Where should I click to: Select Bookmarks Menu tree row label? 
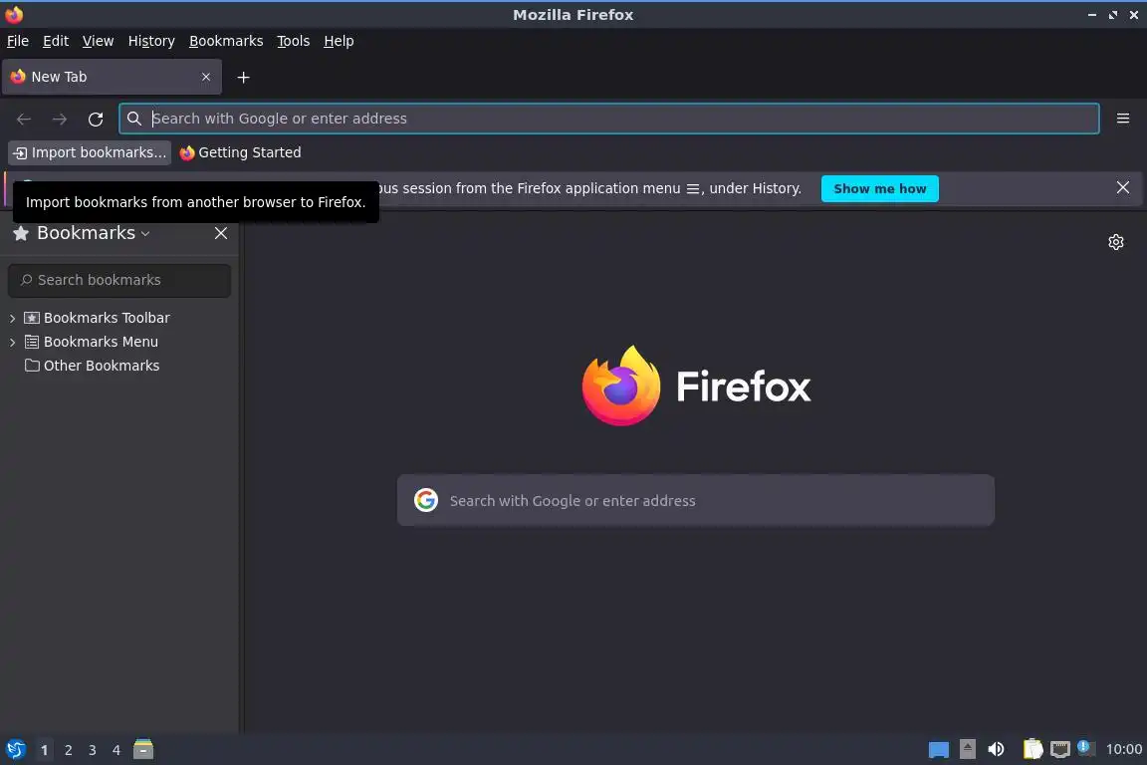click(101, 342)
